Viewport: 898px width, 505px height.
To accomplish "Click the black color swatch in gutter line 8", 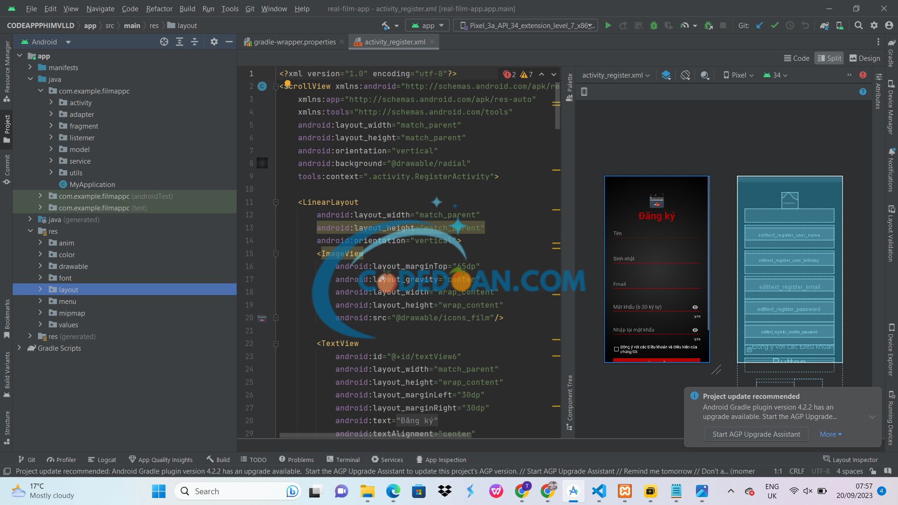I will (262, 163).
